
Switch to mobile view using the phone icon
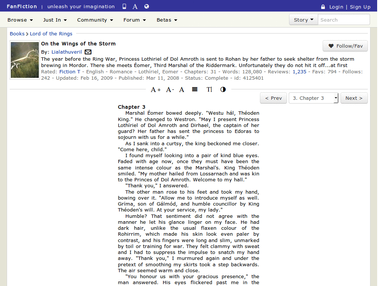pyautogui.click(x=124, y=6)
